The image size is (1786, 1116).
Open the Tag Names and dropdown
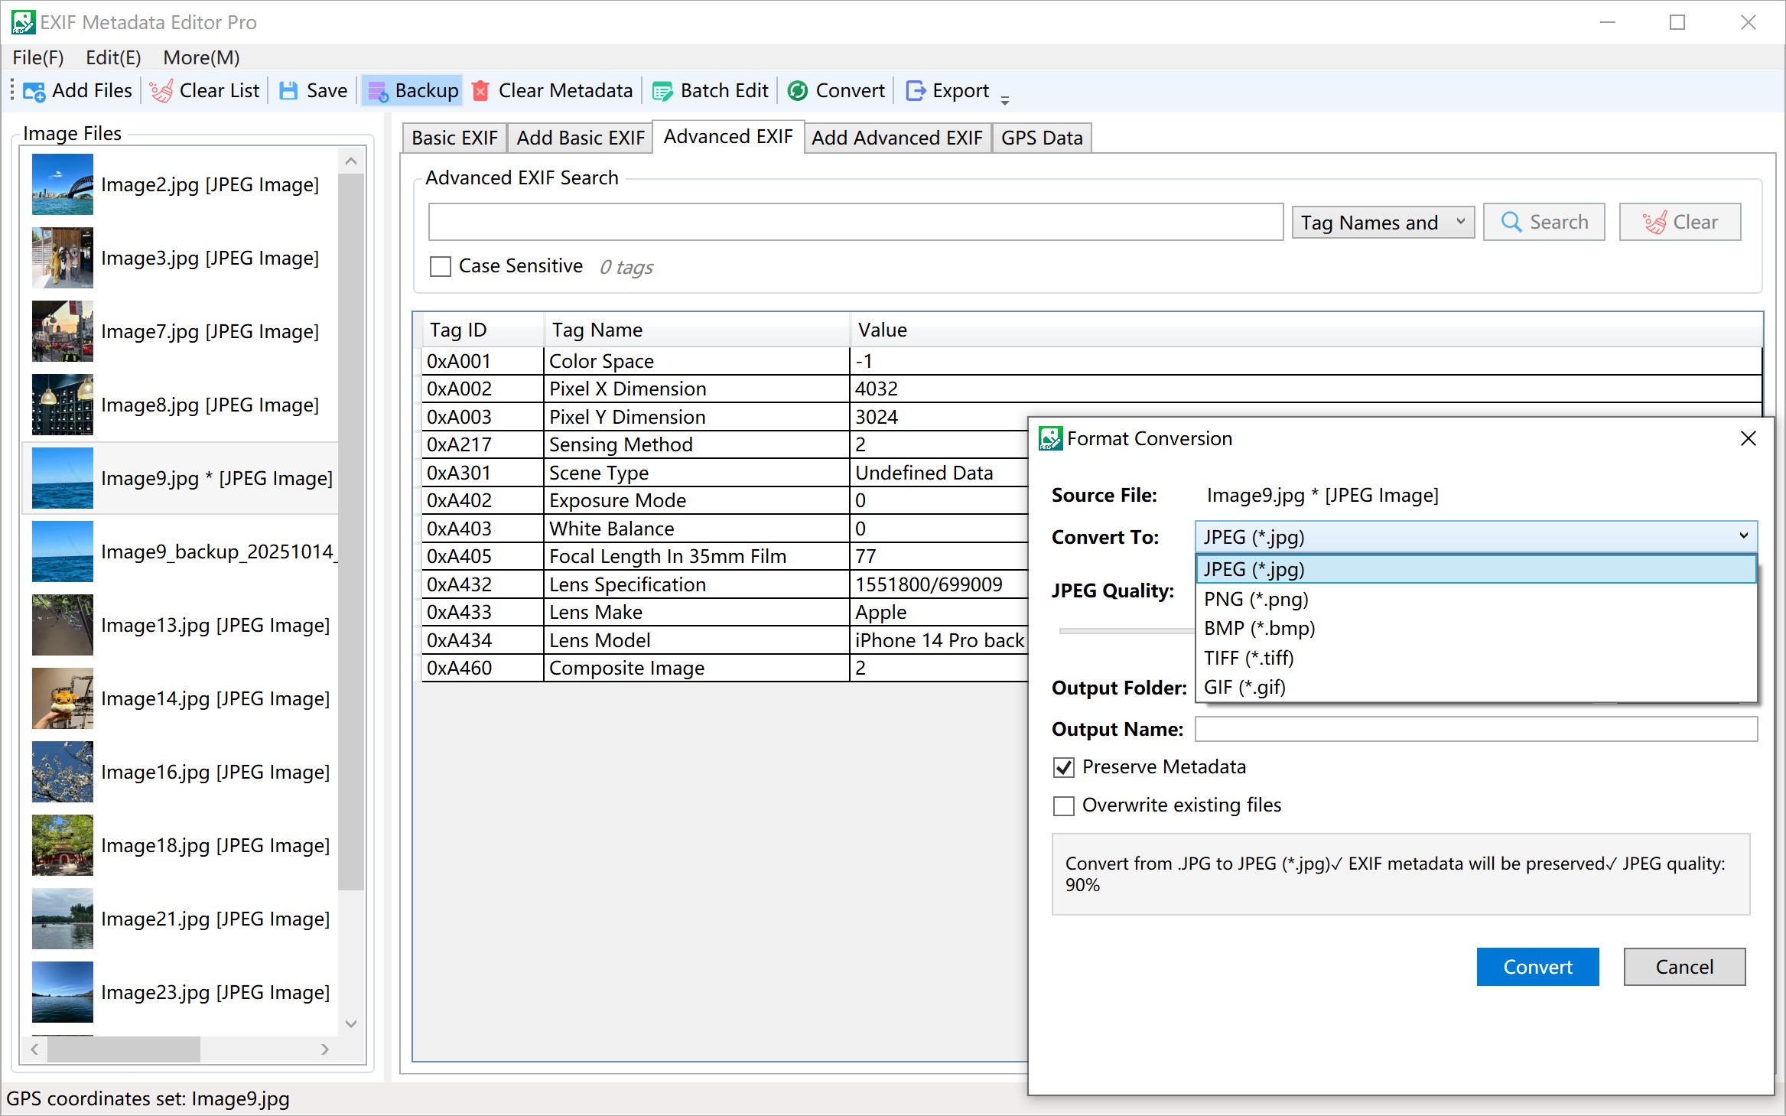click(1382, 223)
